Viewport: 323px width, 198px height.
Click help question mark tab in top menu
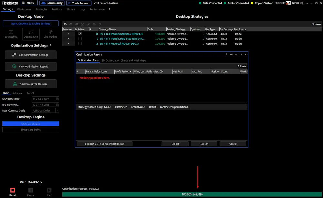pyautogui.click(x=109, y=9)
